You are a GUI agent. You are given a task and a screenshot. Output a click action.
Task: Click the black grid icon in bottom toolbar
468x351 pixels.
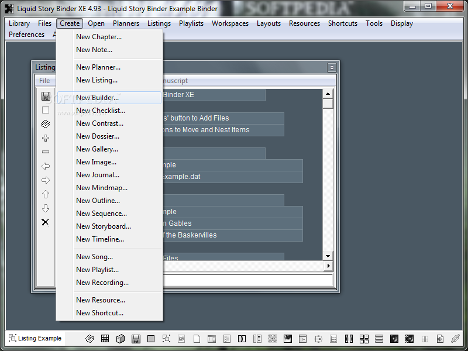105,339
